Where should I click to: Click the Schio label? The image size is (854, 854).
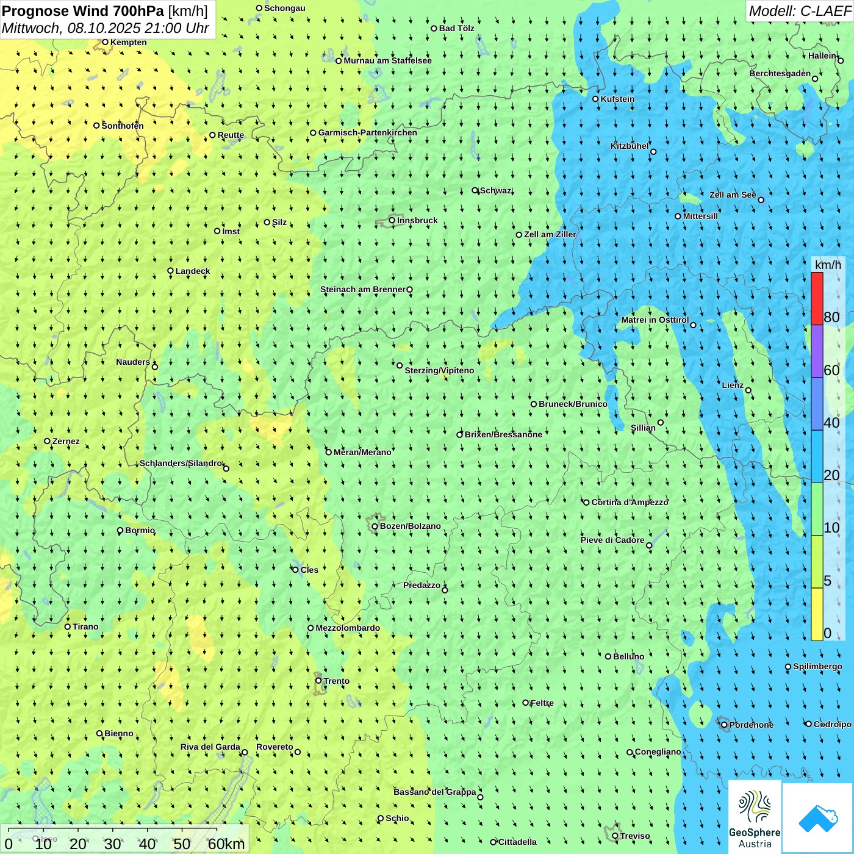tap(397, 818)
